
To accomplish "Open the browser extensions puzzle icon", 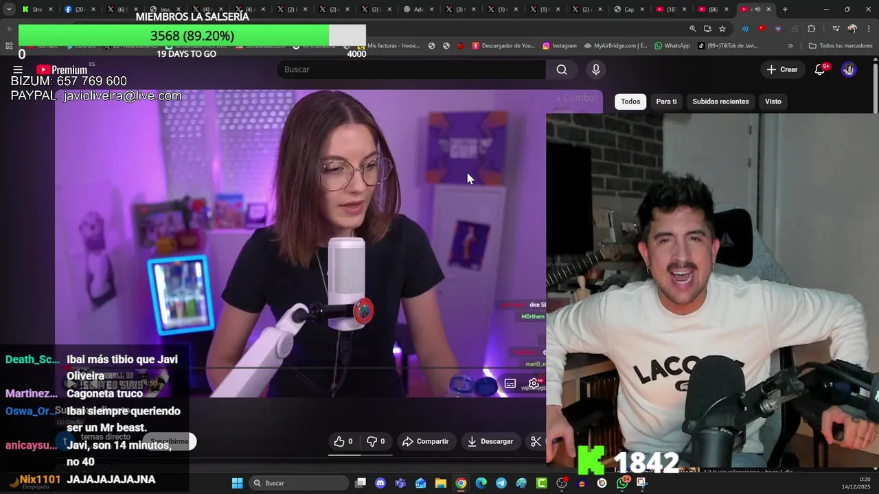I will coord(811,29).
